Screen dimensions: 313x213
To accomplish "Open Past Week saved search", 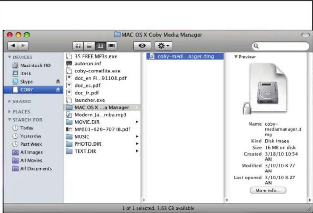I will pyautogui.click(x=33, y=144).
